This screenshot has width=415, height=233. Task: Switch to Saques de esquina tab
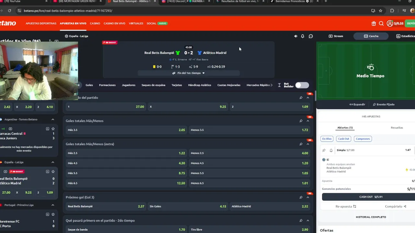coord(153,85)
